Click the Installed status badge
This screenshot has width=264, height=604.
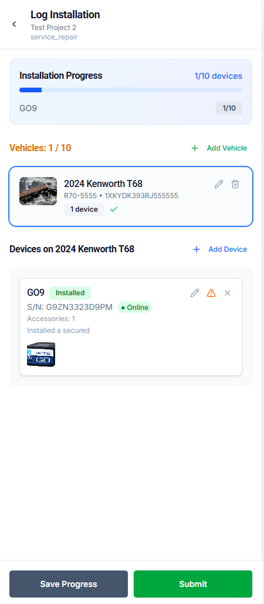coord(70,293)
